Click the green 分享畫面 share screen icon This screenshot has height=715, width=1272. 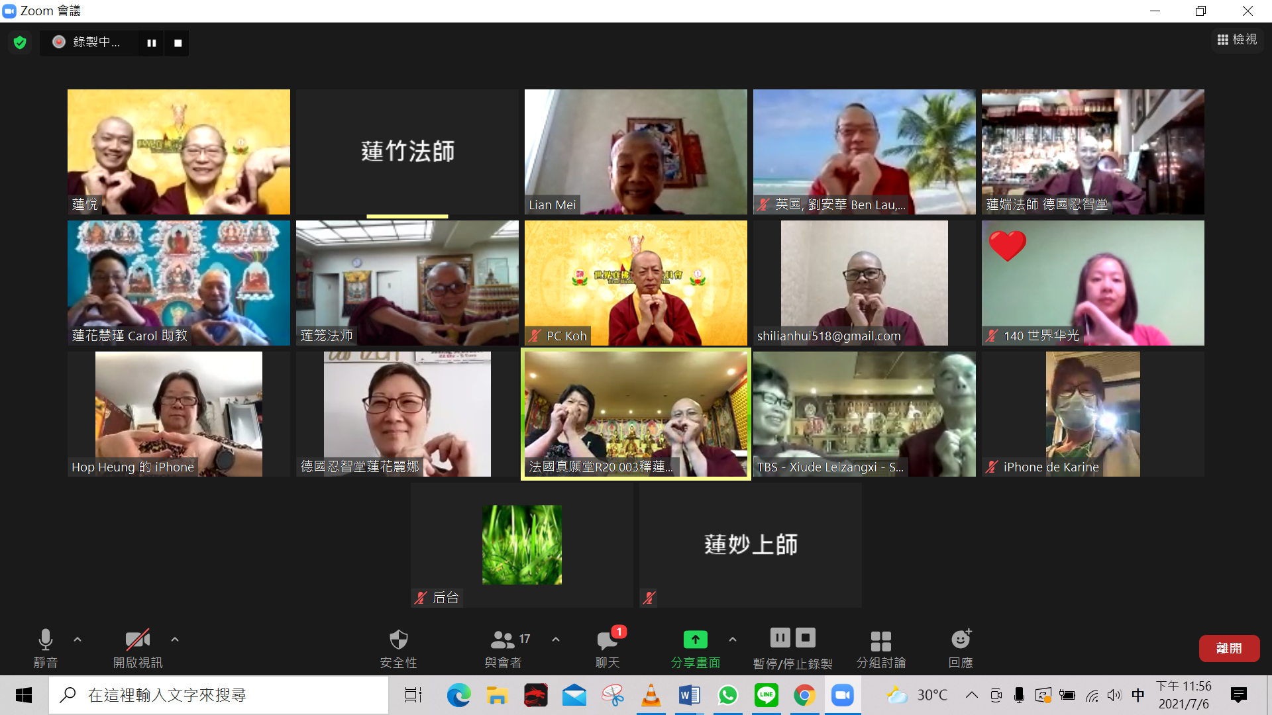(695, 640)
